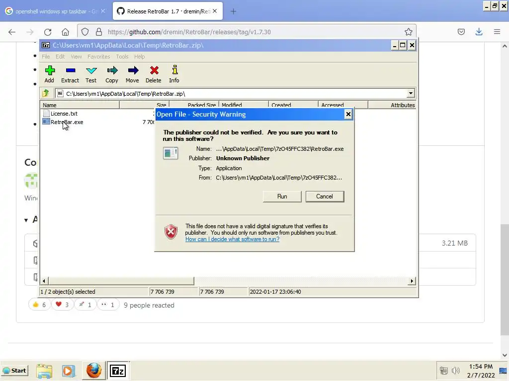Click the Modified column header

244,105
